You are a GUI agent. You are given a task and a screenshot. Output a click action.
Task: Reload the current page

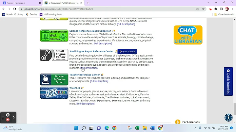15,9
